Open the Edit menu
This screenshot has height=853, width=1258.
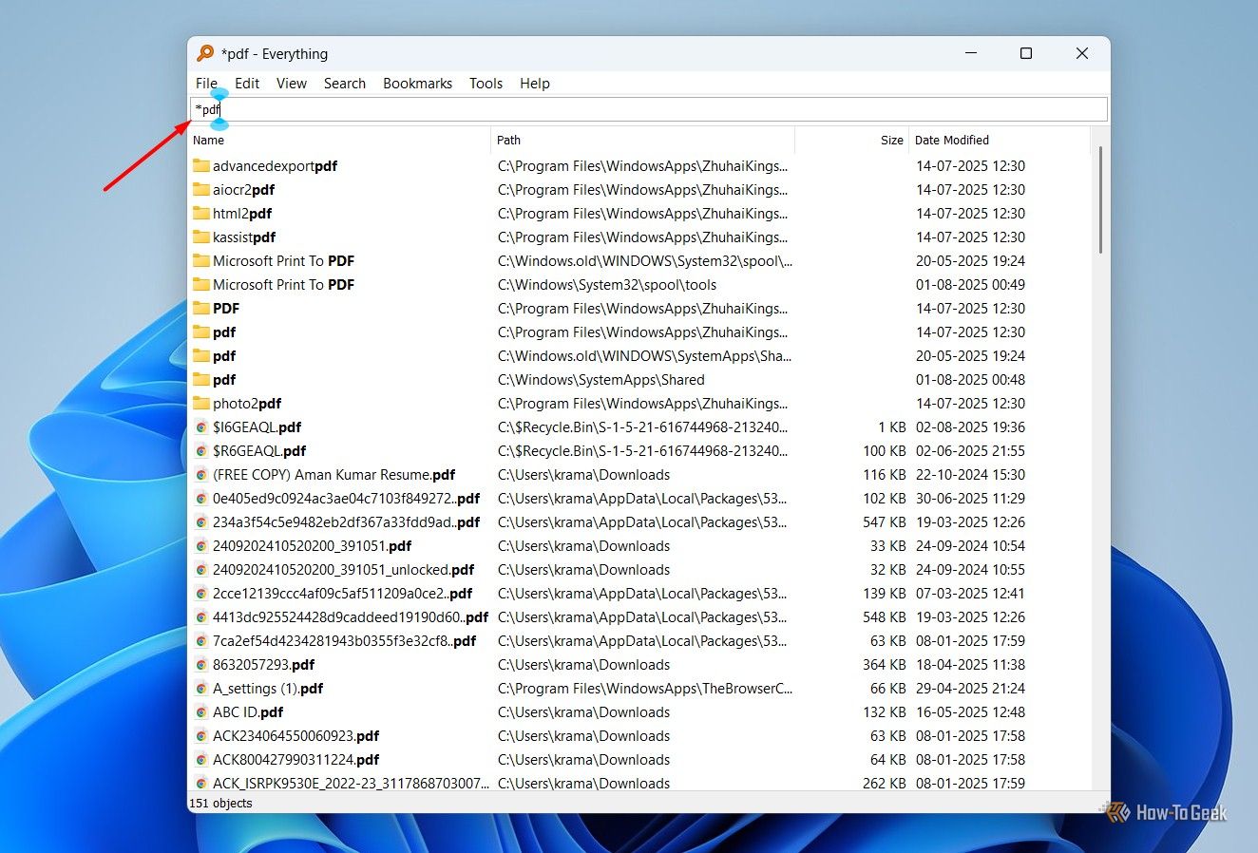[247, 84]
